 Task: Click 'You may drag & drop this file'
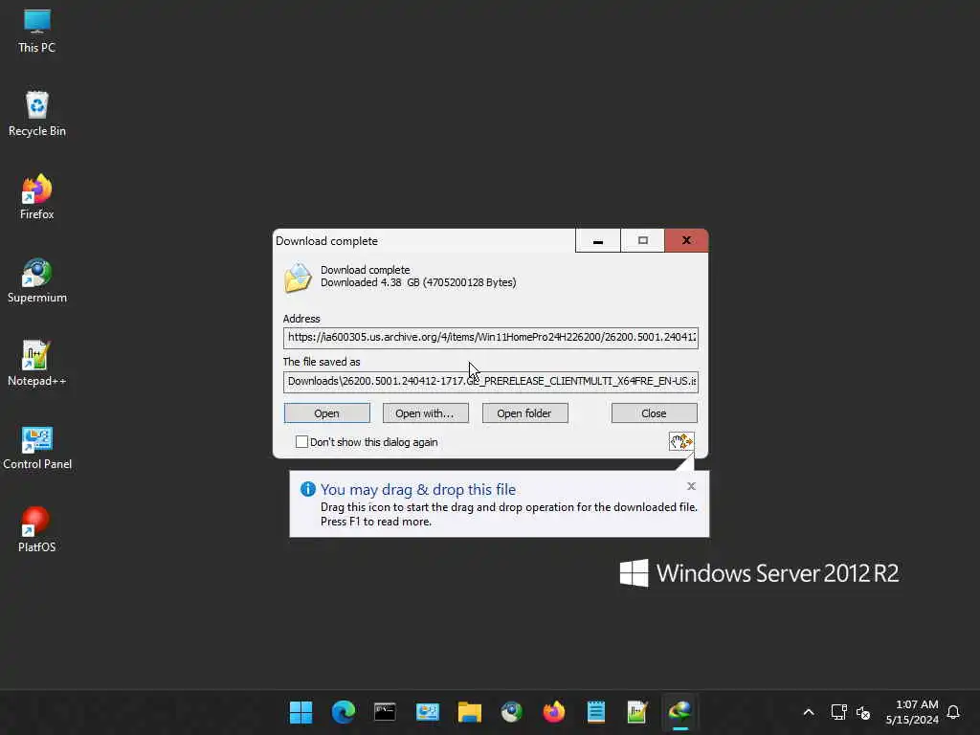(x=418, y=489)
